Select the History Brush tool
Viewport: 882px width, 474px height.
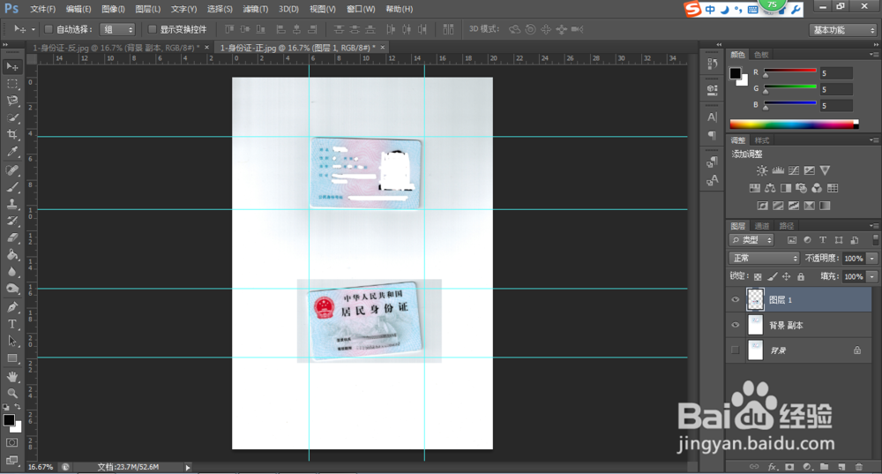pos(11,221)
